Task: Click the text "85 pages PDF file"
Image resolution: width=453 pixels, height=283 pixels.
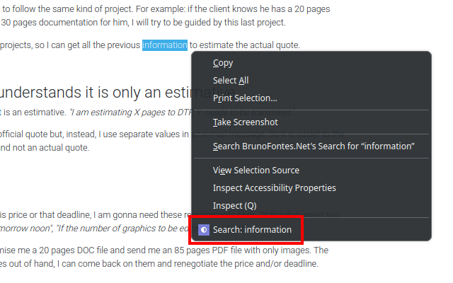Action: [207, 250]
